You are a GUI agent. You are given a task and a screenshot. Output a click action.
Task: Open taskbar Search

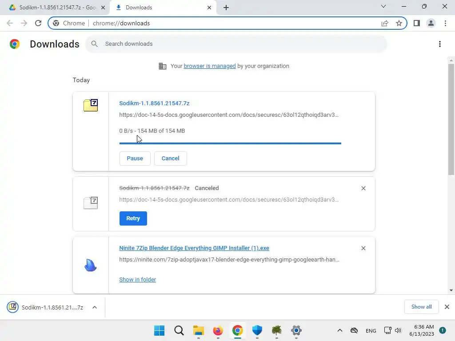(179, 330)
